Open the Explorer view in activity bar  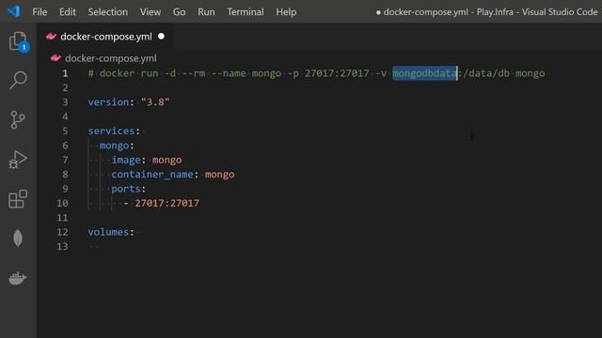(18, 41)
